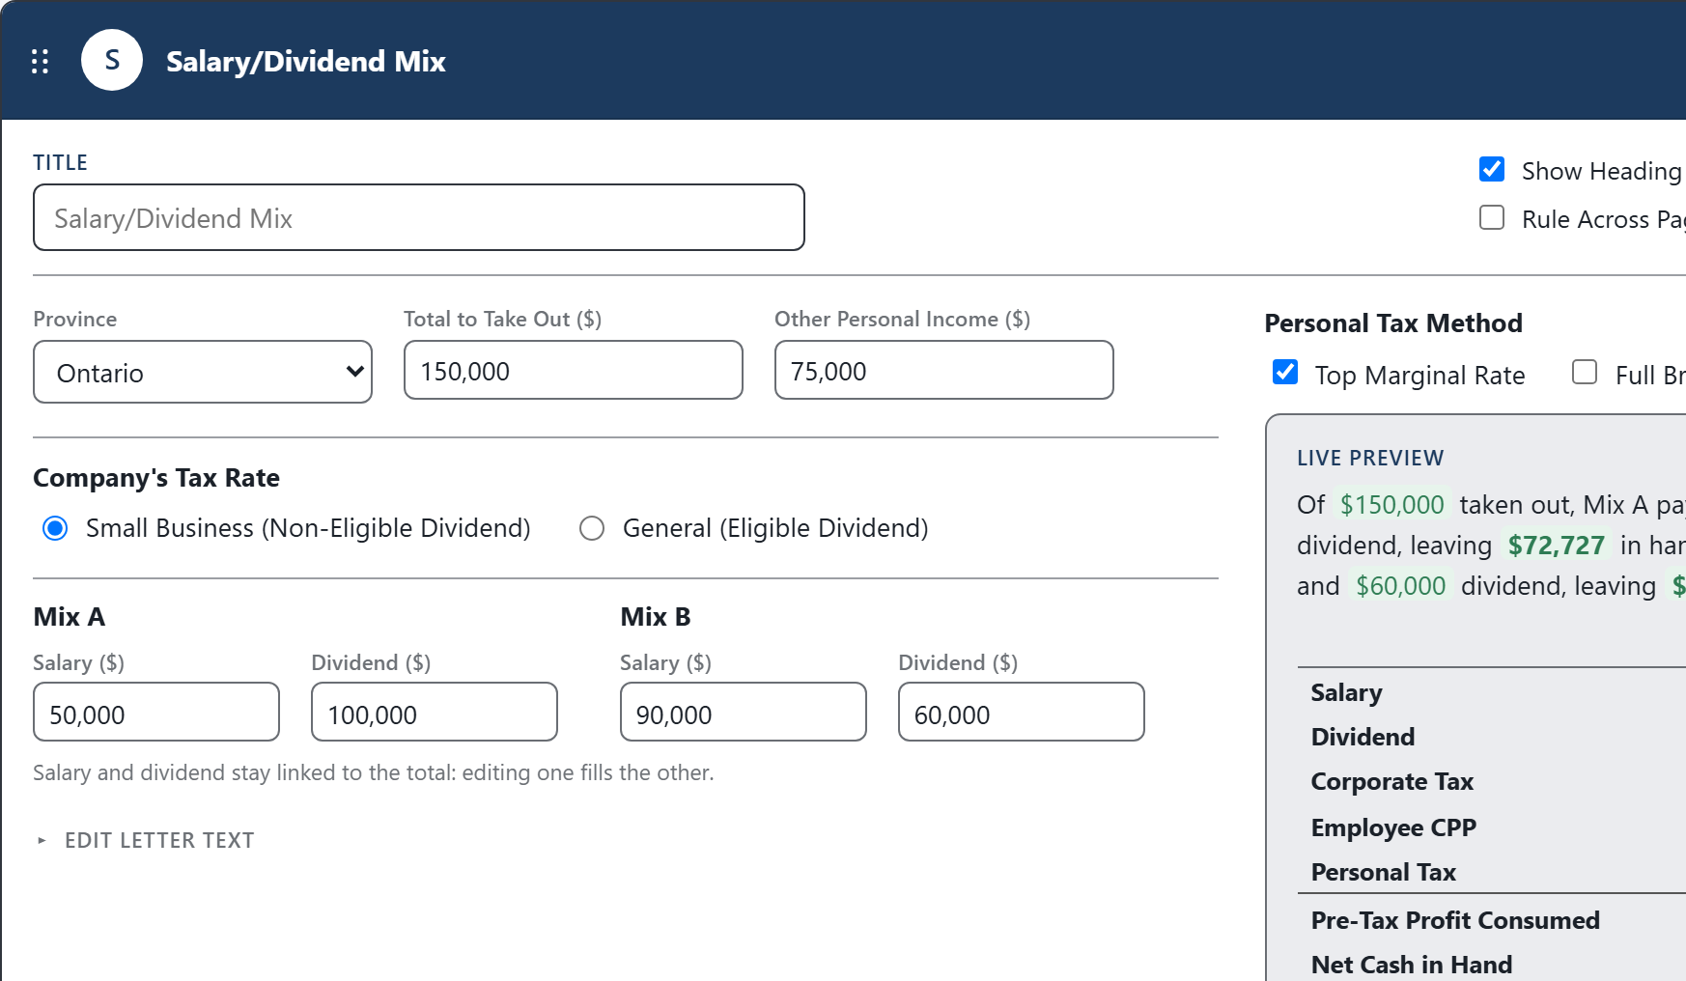The width and height of the screenshot is (1686, 981).
Task: Edit the Total to Take Out field
Action: [574, 370]
